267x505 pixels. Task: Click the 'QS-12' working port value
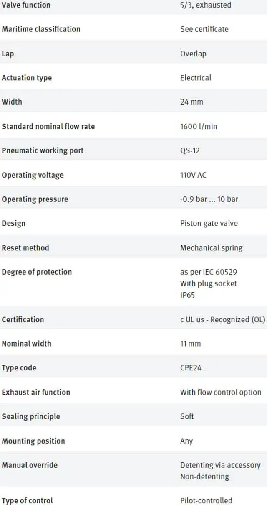tap(190, 150)
